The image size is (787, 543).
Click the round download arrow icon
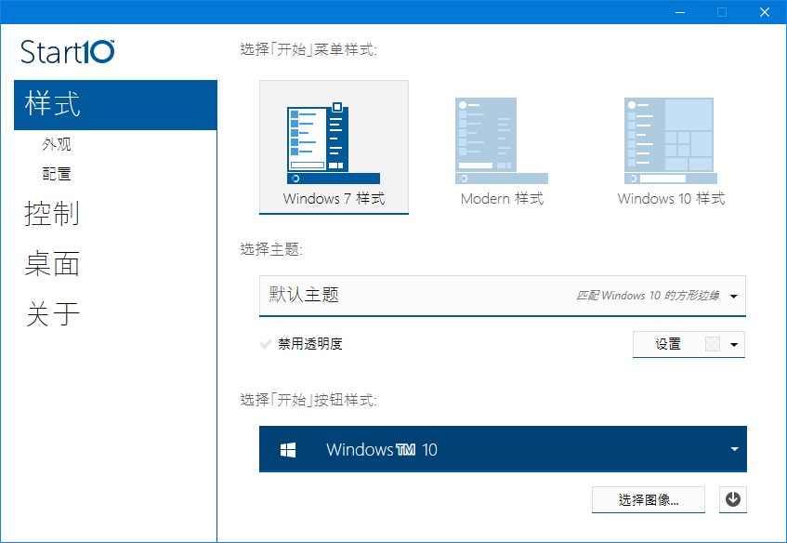coord(733,499)
